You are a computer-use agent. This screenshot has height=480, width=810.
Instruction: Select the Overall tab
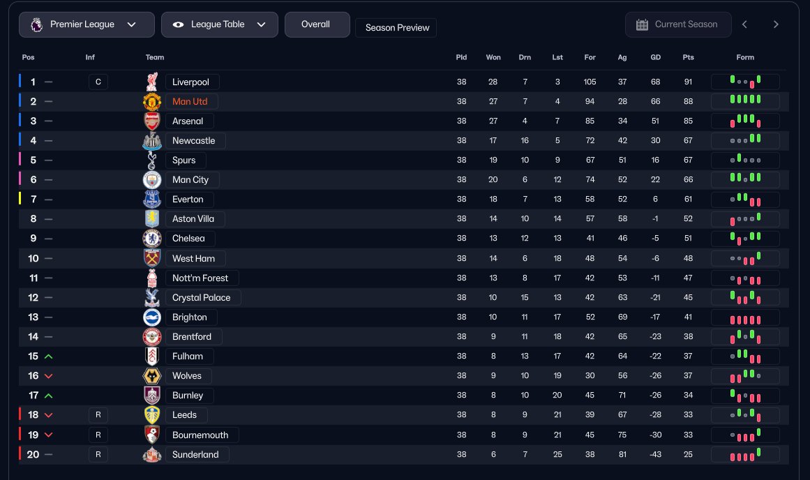[x=315, y=24]
